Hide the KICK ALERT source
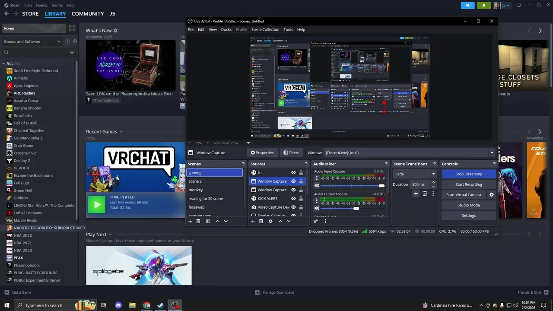Screen dimensions: 553x311 click(293, 199)
